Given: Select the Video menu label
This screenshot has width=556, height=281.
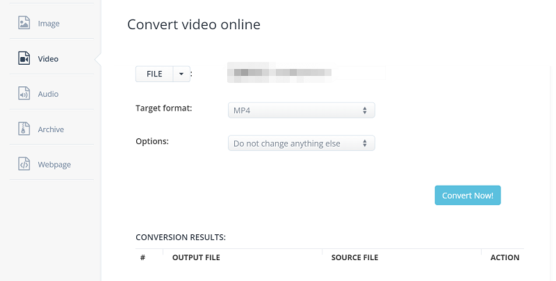Looking at the screenshot, I should pos(48,59).
